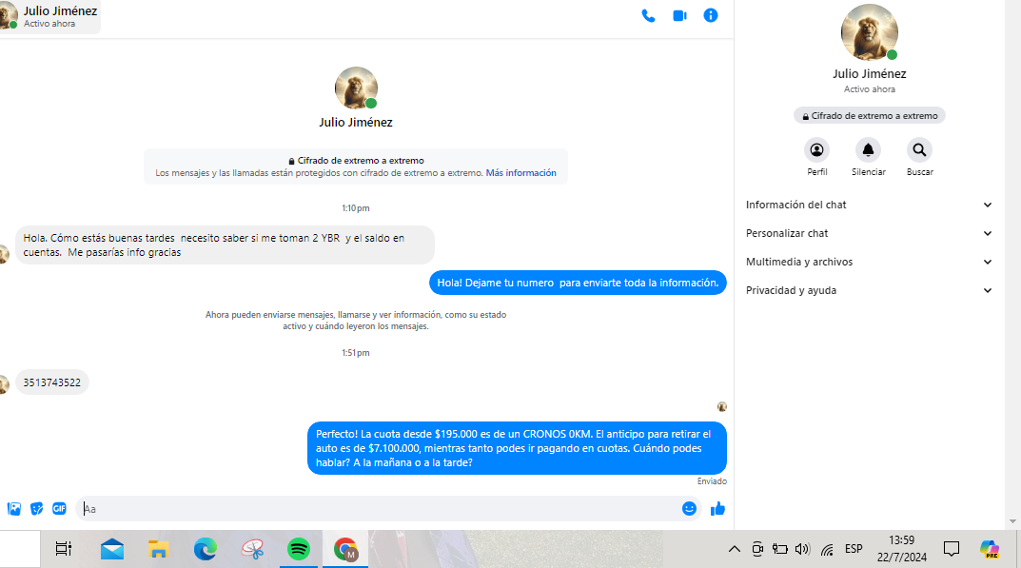Send a thumbs-up like
The height and width of the screenshot is (568, 1021).
717,509
